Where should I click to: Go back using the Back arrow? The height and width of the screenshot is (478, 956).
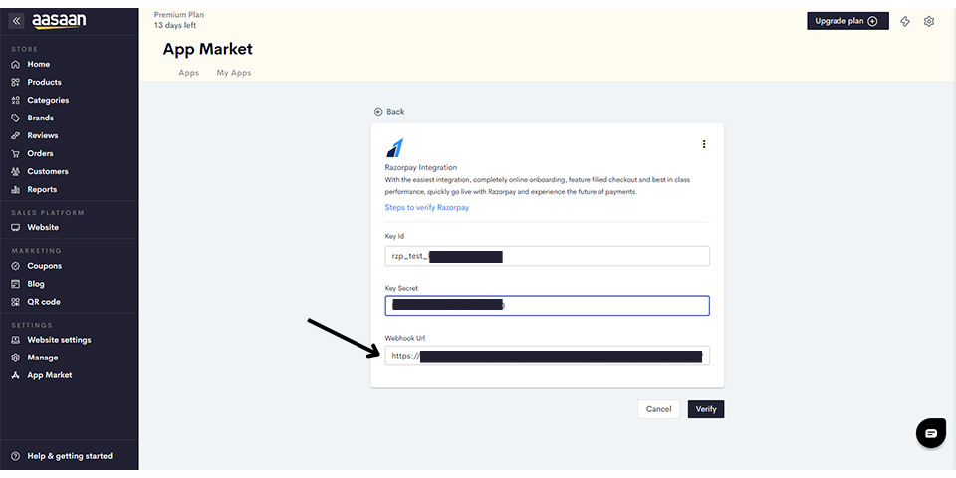[389, 112]
